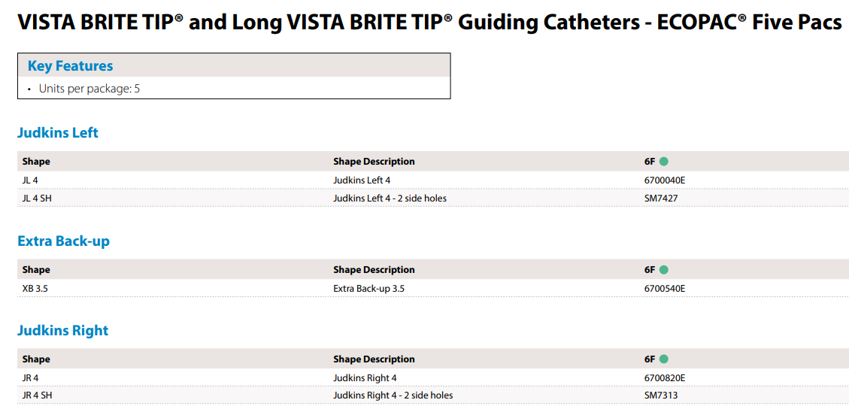Select the Judkins Left section heading
Image resolution: width=849 pixels, height=409 pixels.
(58, 132)
